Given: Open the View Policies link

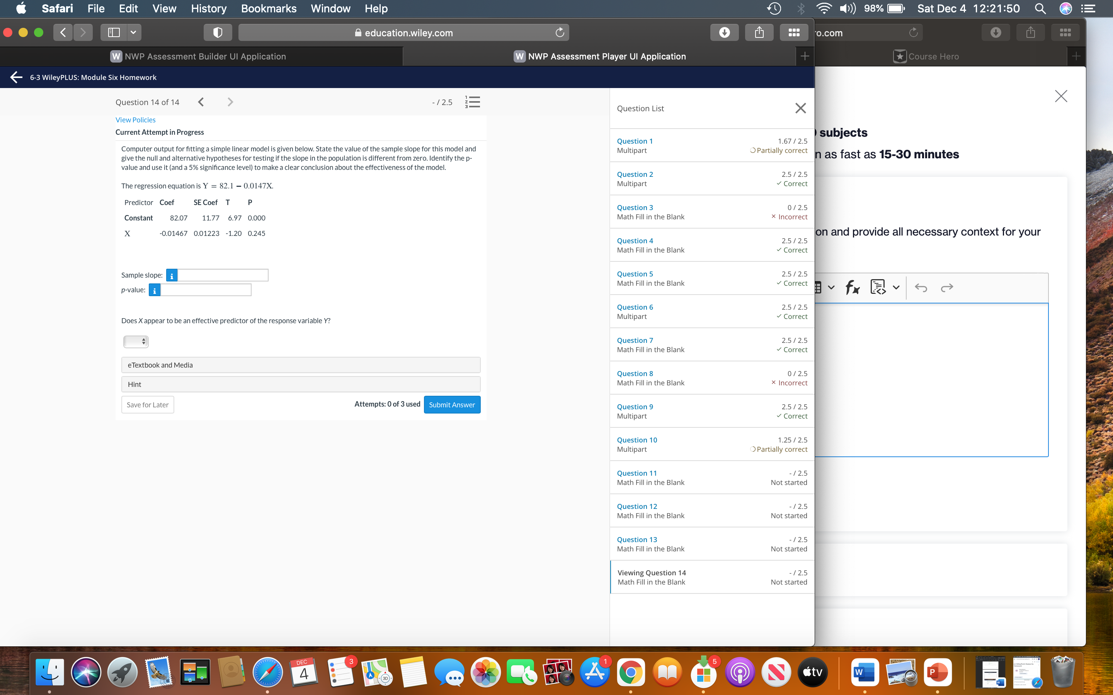Looking at the screenshot, I should 135,120.
